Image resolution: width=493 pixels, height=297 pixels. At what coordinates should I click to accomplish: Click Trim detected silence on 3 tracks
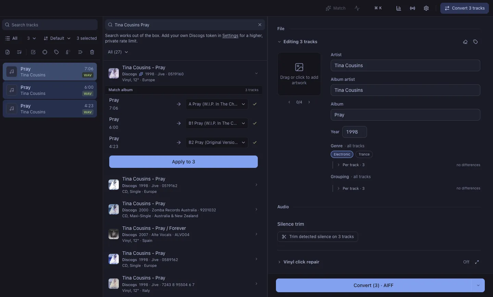pos(318,237)
